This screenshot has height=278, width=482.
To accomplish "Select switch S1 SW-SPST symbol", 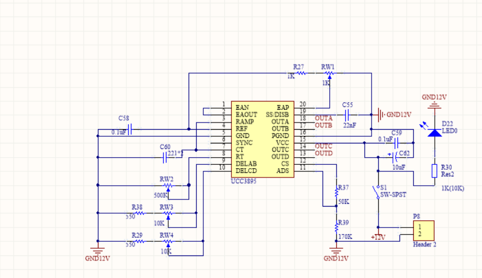I will 376,192.
